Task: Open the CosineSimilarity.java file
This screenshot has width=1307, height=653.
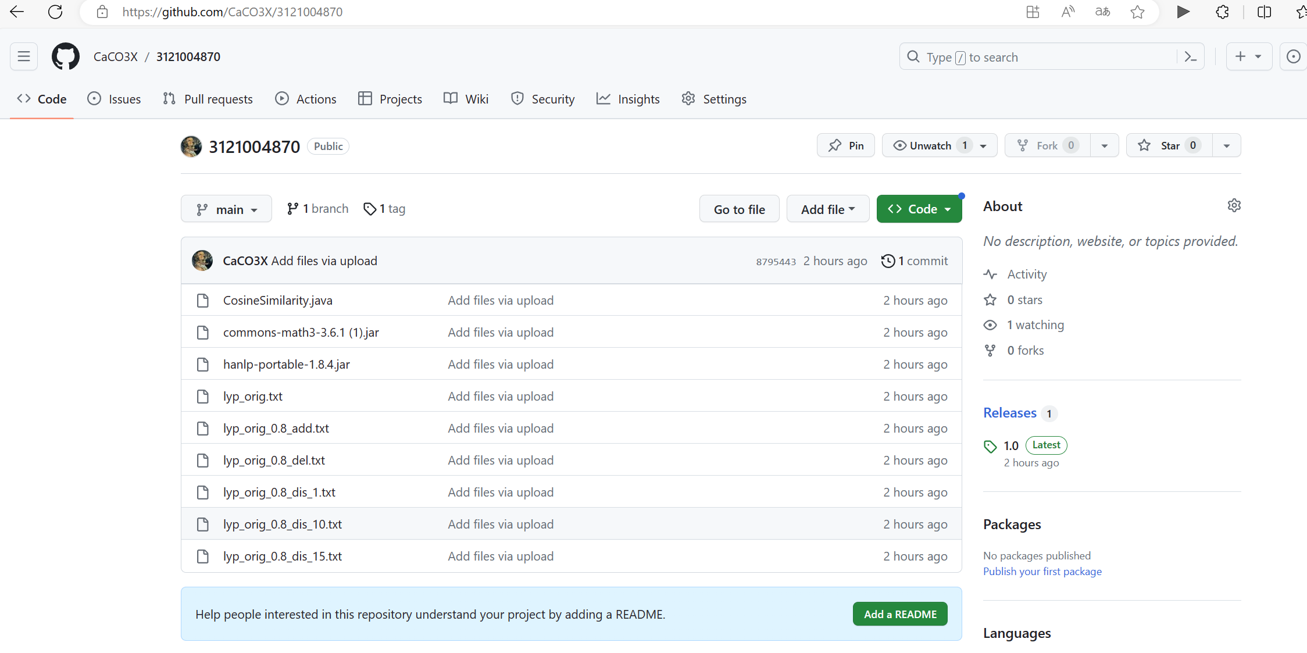Action: tap(277, 301)
